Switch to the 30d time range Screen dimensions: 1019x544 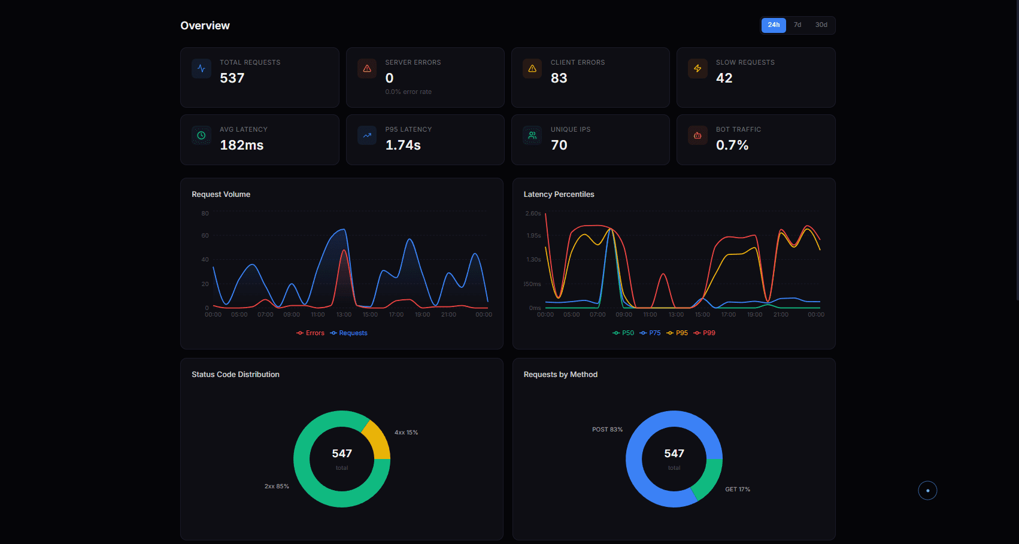coord(821,25)
